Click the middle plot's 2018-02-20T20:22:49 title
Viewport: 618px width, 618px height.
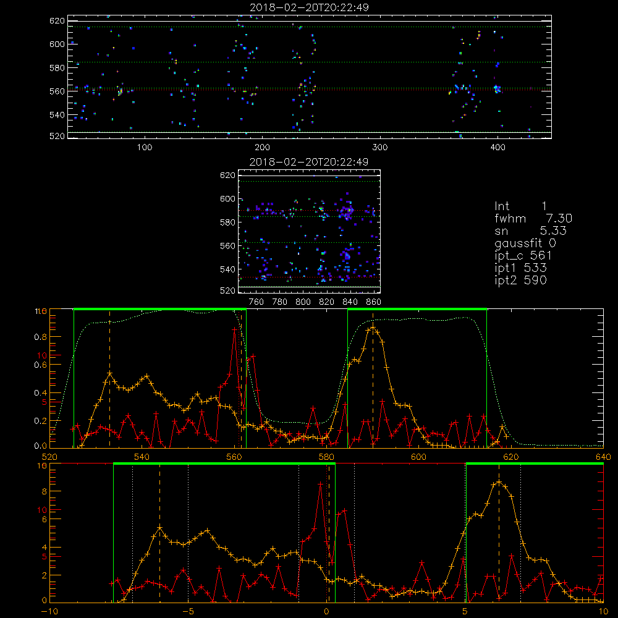pyautogui.click(x=309, y=162)
